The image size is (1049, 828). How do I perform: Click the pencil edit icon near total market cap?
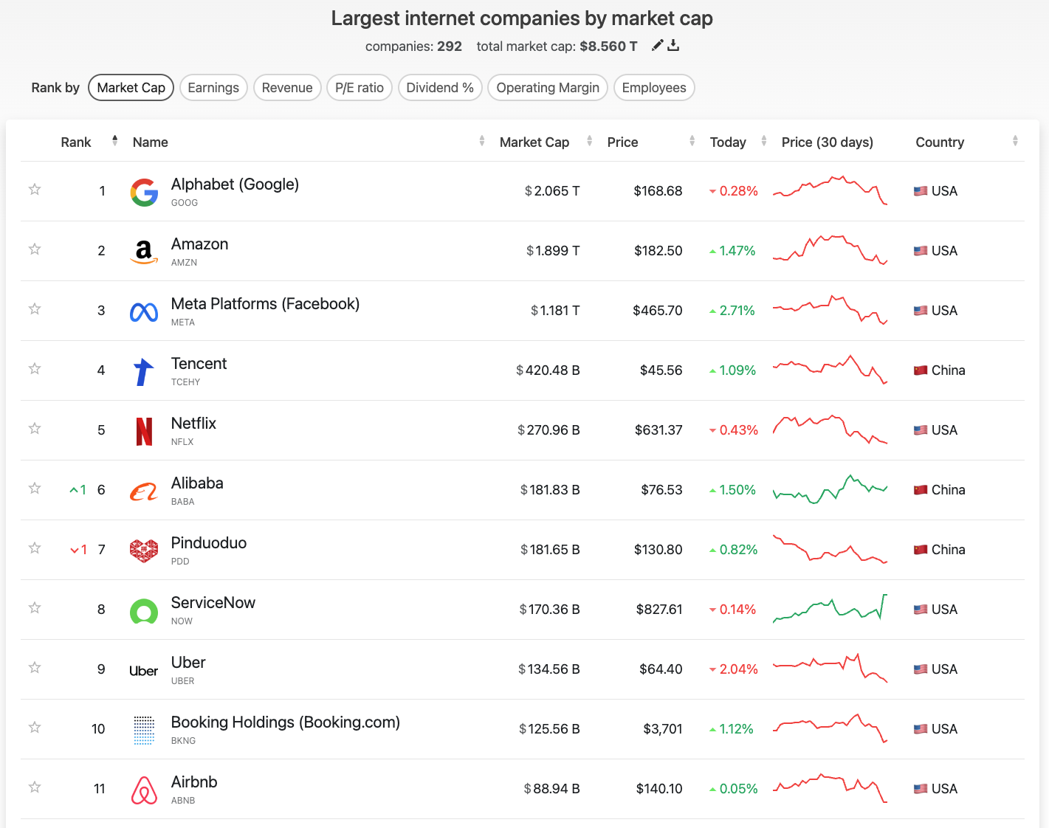(x=658, y=46)
